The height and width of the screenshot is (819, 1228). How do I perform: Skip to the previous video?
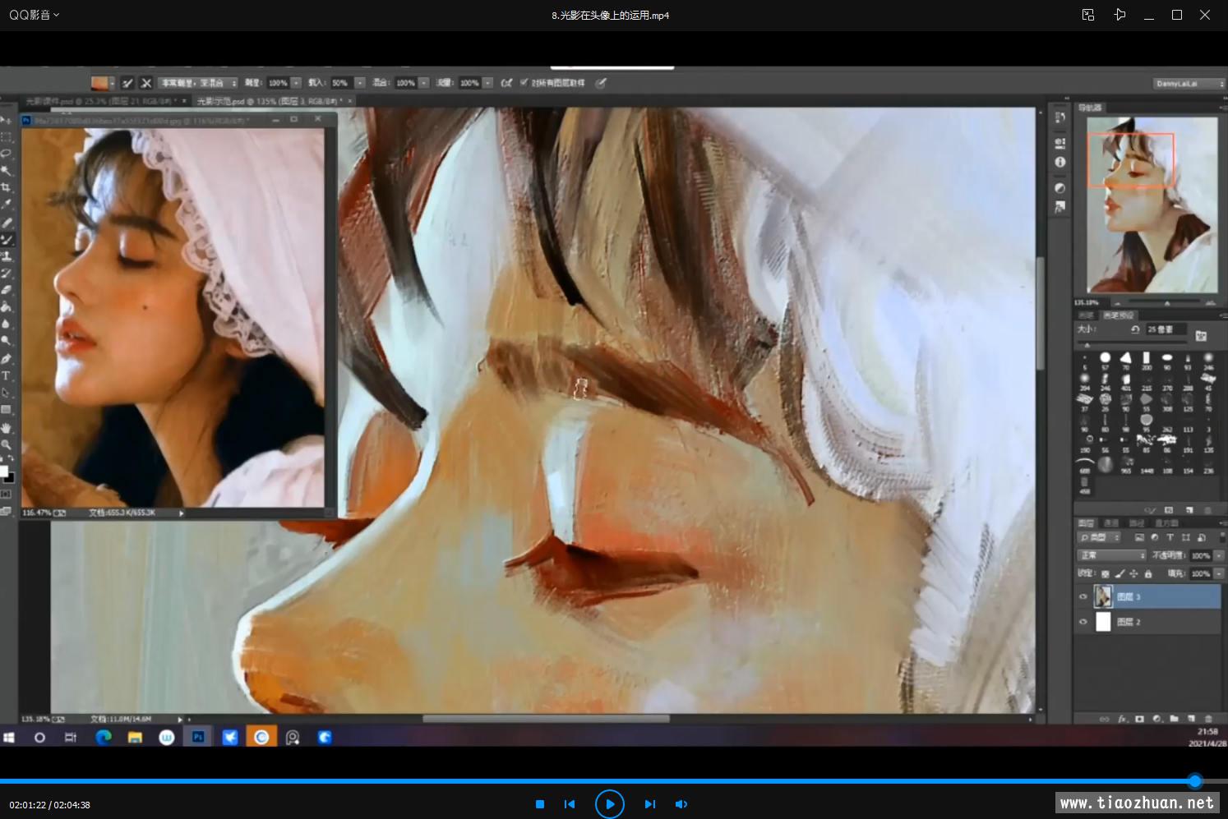[570, 804]
